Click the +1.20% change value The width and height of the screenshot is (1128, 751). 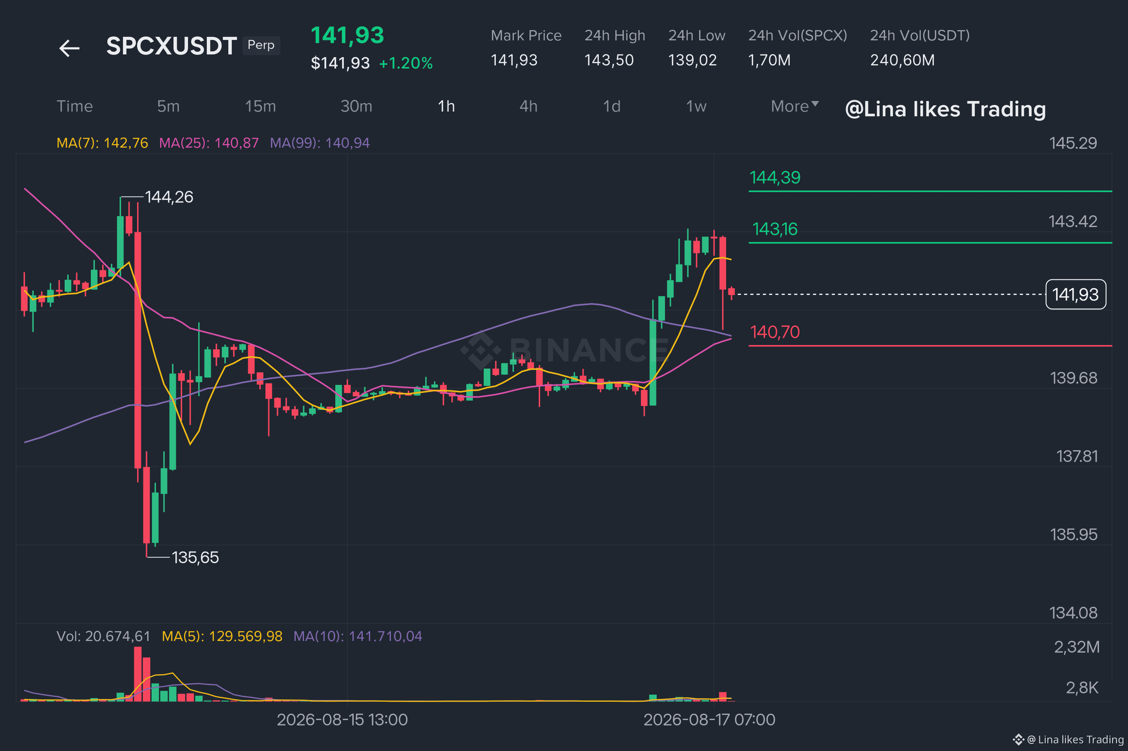(x=406, y=63)
